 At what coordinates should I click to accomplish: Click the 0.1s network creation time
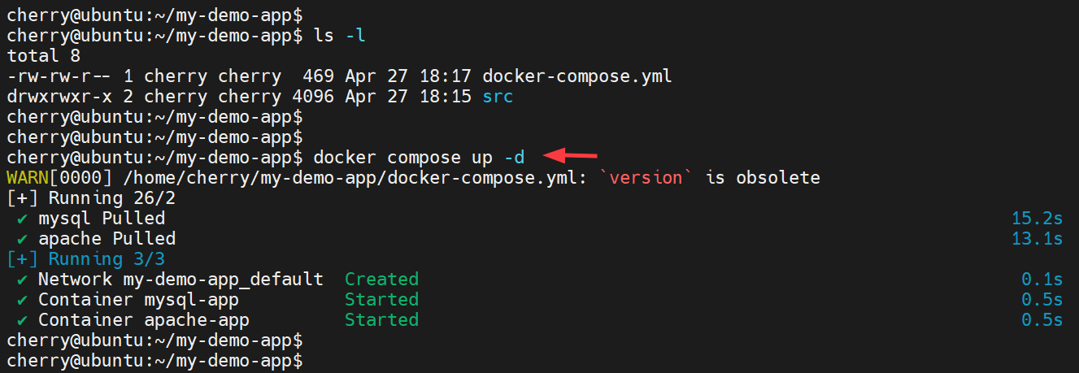1042,280
